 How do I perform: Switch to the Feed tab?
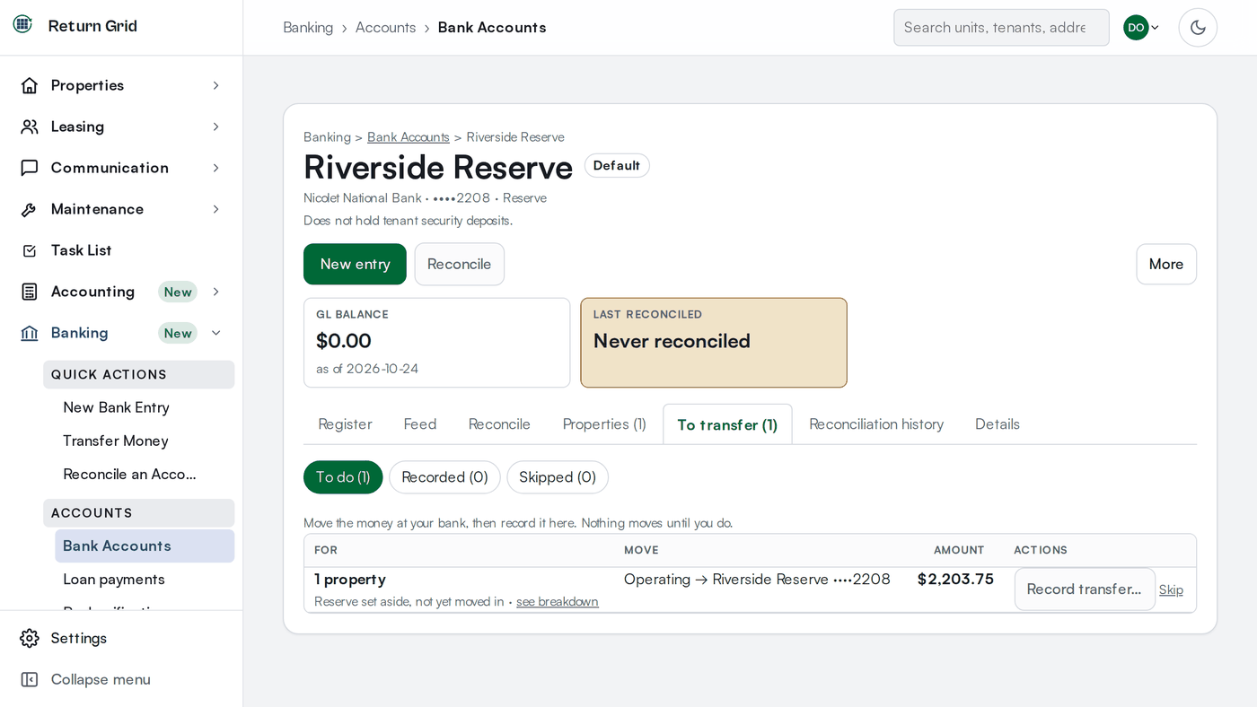[420, 424]
